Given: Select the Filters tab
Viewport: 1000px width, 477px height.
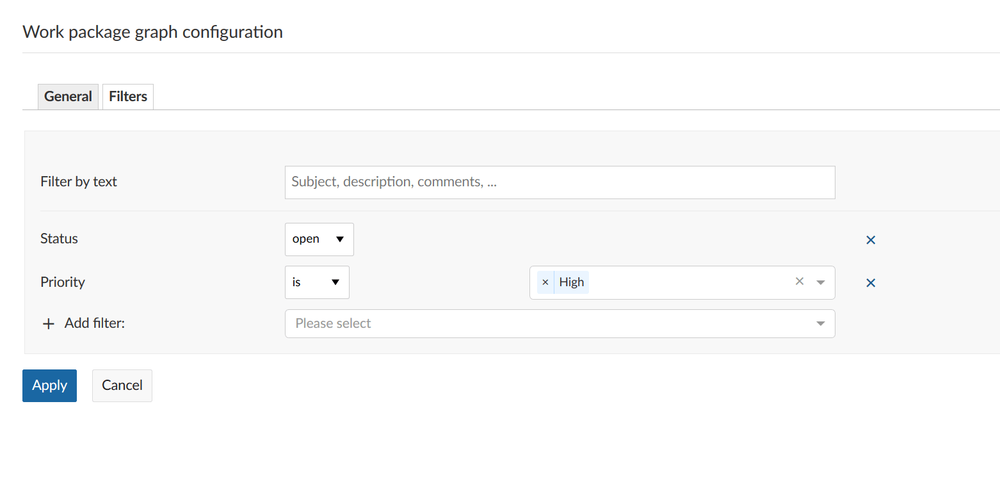Looking at the screenshot, I should [128, 97].
